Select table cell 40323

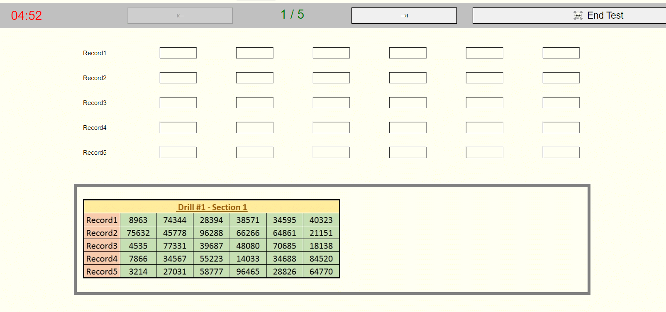coord(321,220)
